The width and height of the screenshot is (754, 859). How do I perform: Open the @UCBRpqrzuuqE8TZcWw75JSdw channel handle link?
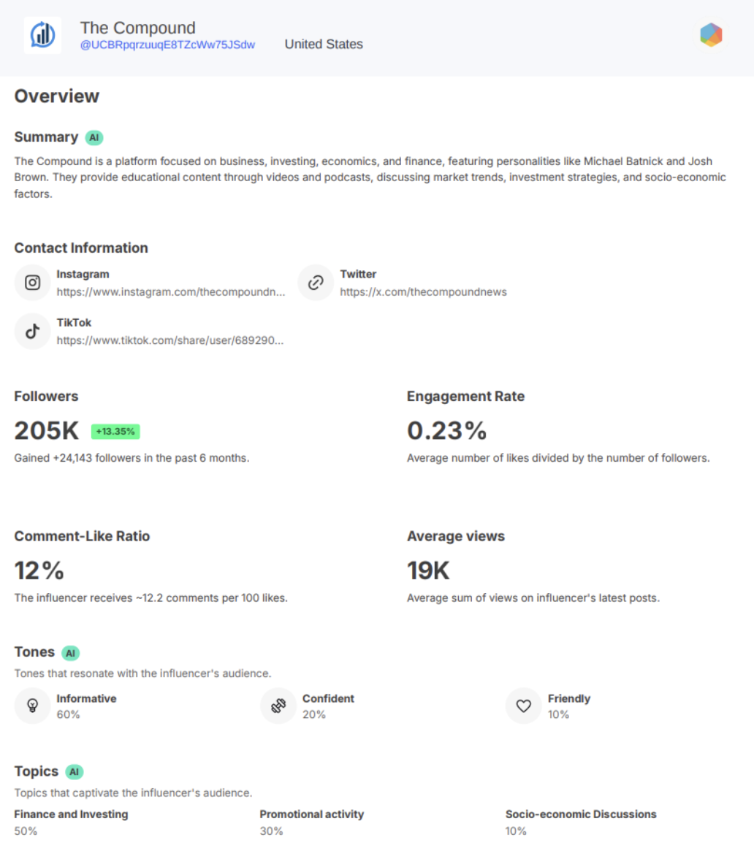(x=167, y=45)
